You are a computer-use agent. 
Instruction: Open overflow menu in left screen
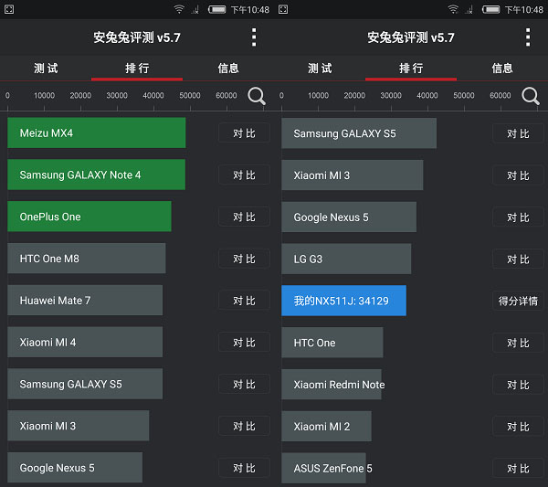254,37
